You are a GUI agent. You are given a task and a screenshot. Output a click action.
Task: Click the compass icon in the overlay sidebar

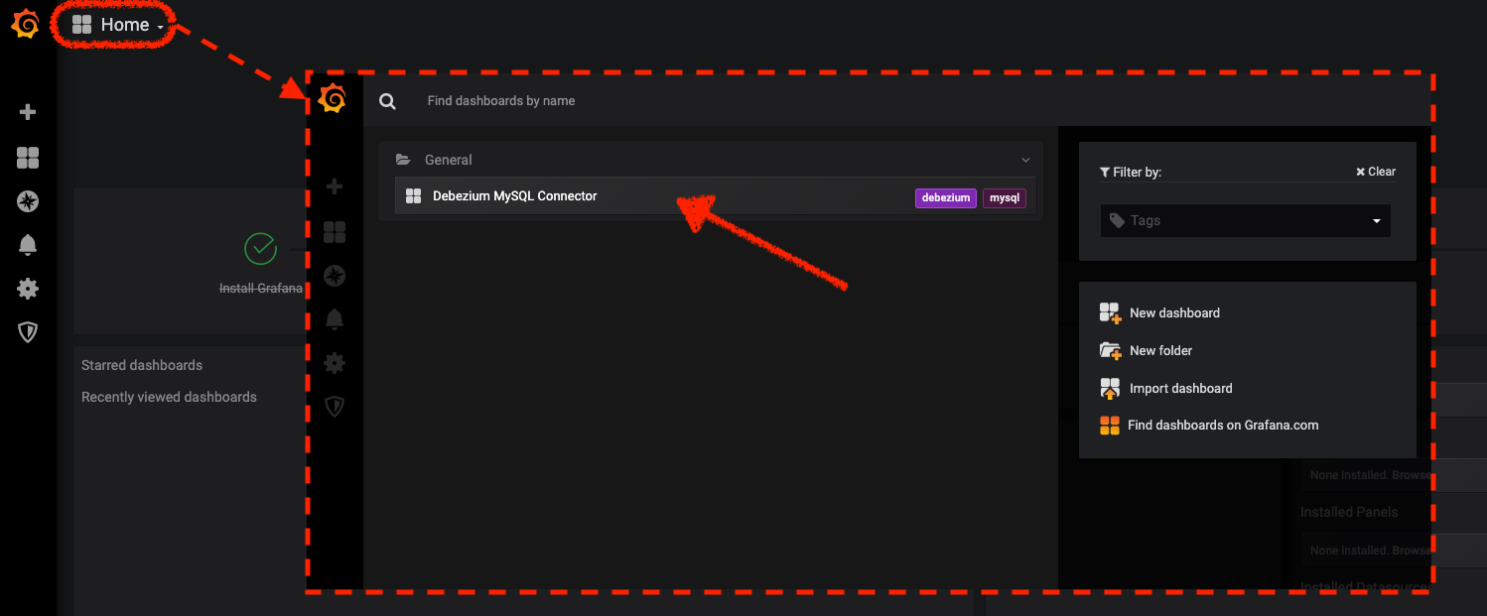pyautogui.click(x=335, y=276)
